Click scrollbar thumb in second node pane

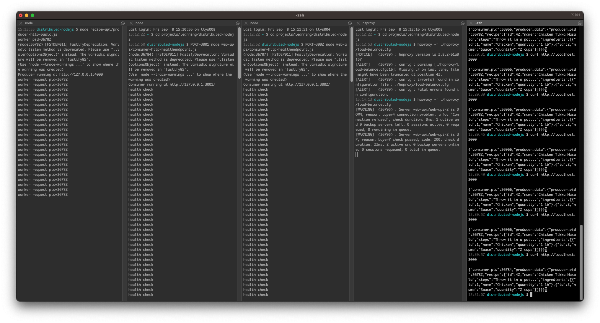pos(239,53)
